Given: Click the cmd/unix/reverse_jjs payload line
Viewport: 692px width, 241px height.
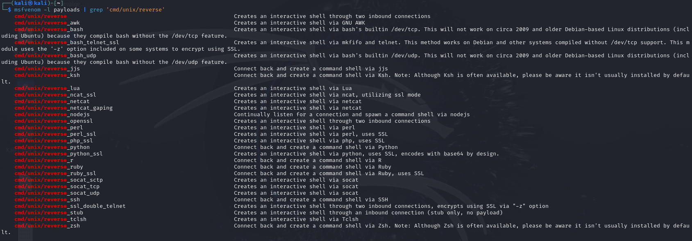Looking at the screenshot, I should click(47, 69).
